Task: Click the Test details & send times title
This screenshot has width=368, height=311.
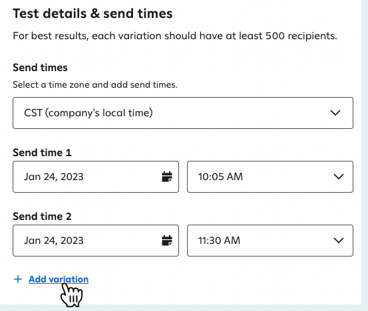Action: (92, 13)
